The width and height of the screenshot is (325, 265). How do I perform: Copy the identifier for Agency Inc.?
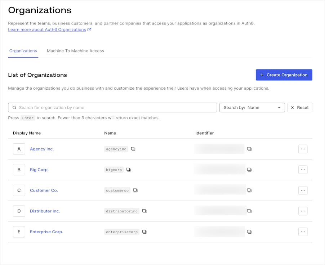coord(249,149)
